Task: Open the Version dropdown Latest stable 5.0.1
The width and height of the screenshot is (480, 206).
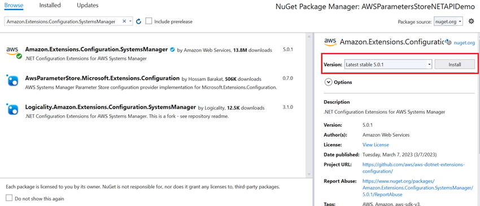Action: (x=388, y=64)
